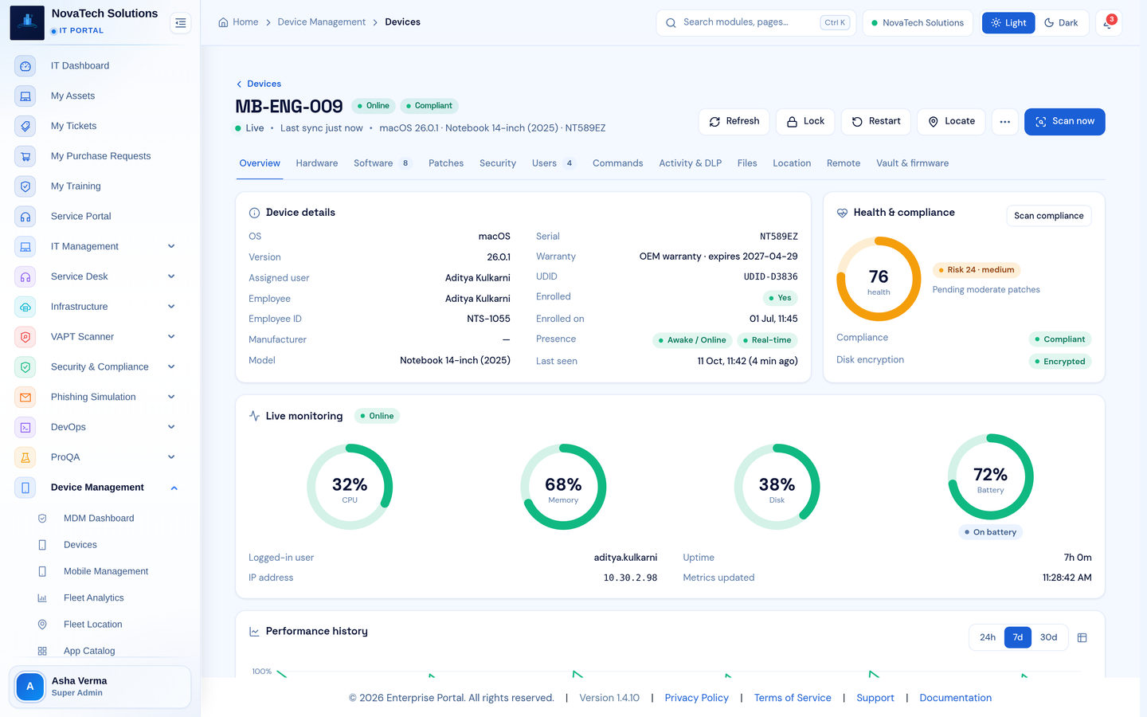This screenshot has height=717, width=1147.
Task: Switch to Light theme
Action: [x=1008, y=23]
